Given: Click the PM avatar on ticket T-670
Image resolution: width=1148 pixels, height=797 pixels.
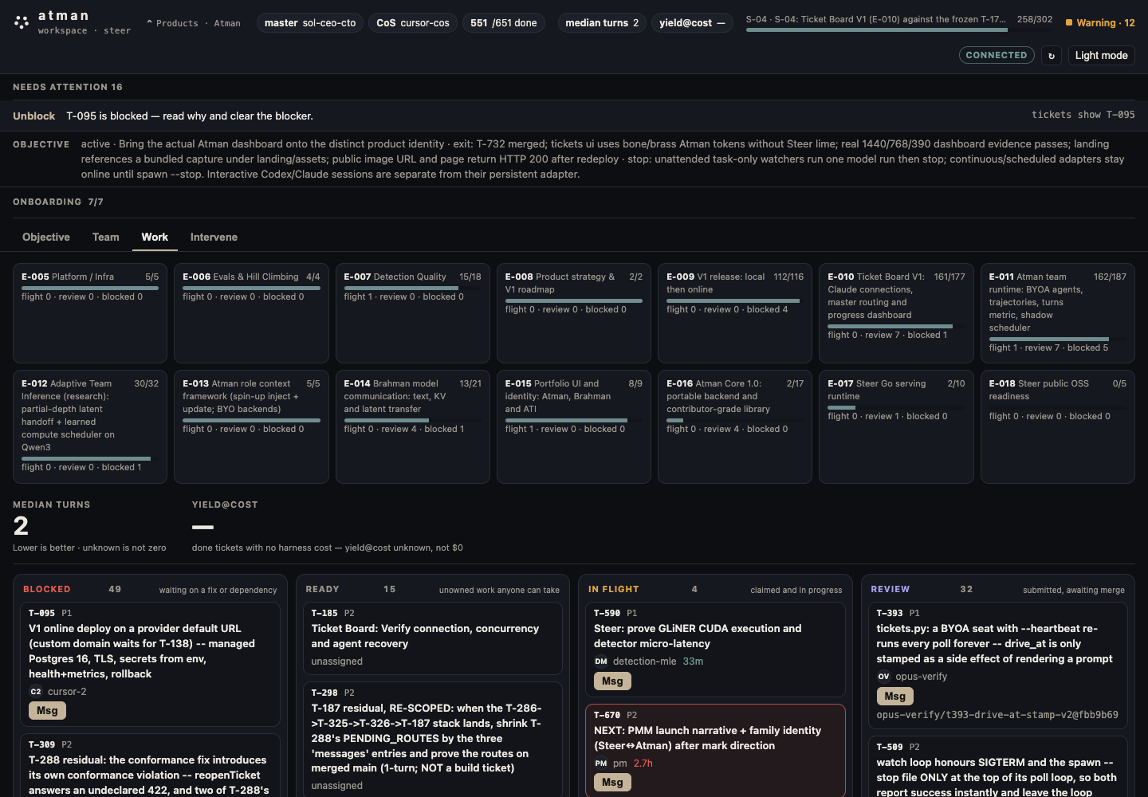Looking at the screenshot, I should [601, 764].
